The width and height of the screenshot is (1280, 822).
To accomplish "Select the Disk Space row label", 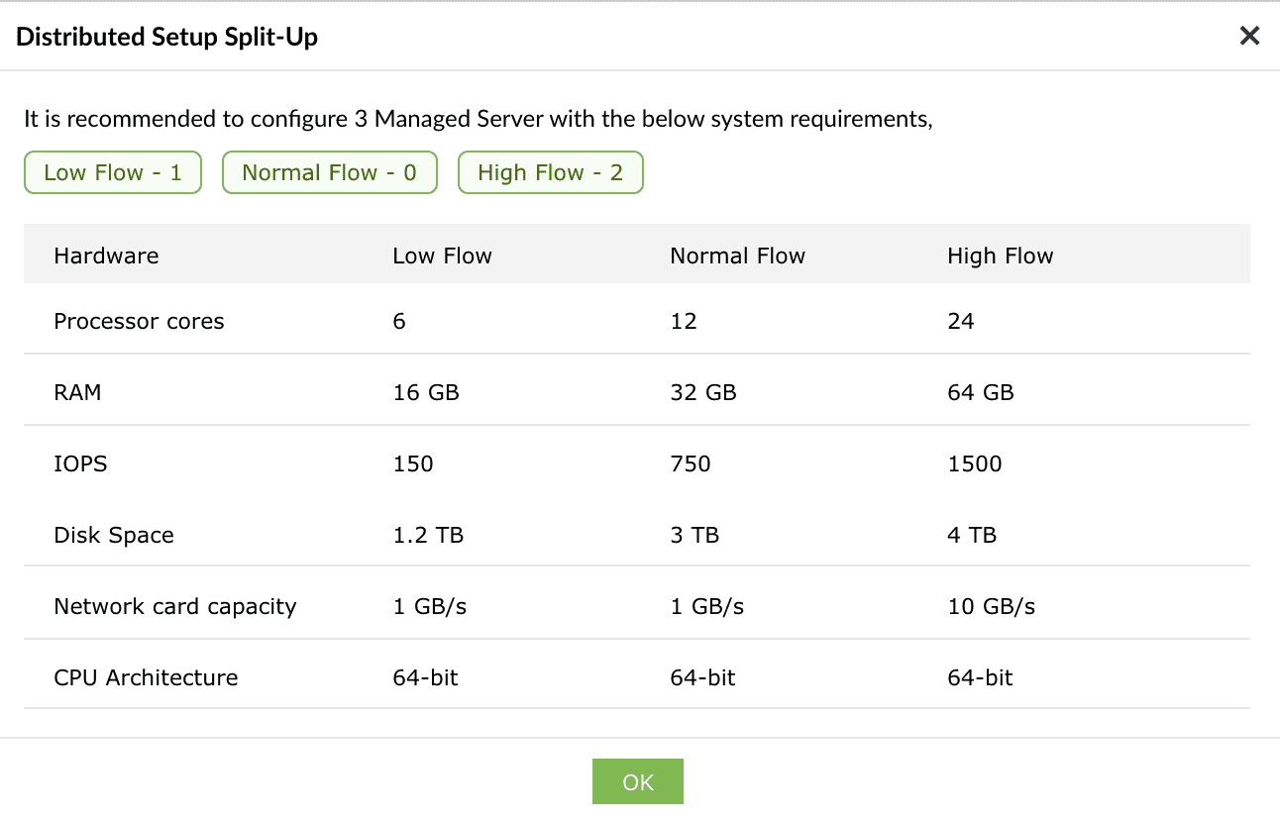I will pyautogui.click(x=114, y=535).
